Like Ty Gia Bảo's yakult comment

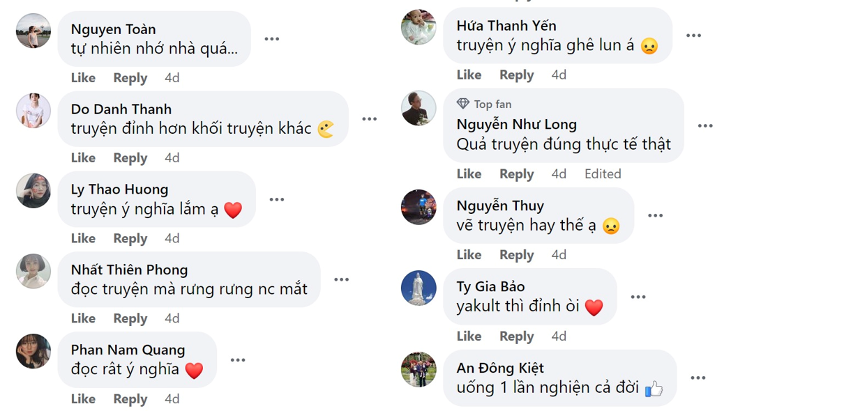[469, 336]
